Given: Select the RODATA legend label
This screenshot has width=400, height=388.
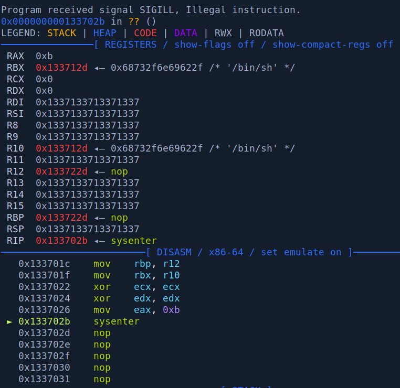Looking at the screenshot, I should click(x=266, y=33).
